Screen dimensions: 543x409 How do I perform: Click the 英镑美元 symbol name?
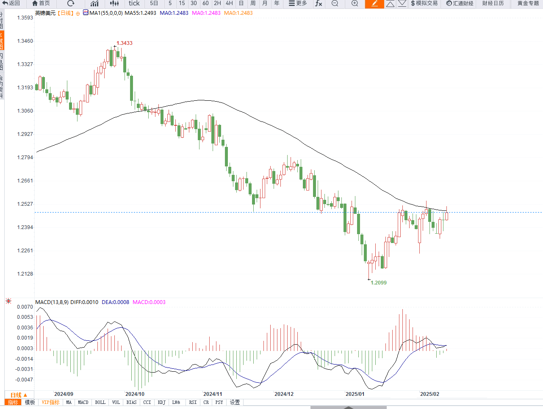click(45, 13)
